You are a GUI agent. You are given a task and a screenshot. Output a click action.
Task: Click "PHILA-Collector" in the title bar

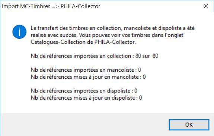(x=80, y=6)
